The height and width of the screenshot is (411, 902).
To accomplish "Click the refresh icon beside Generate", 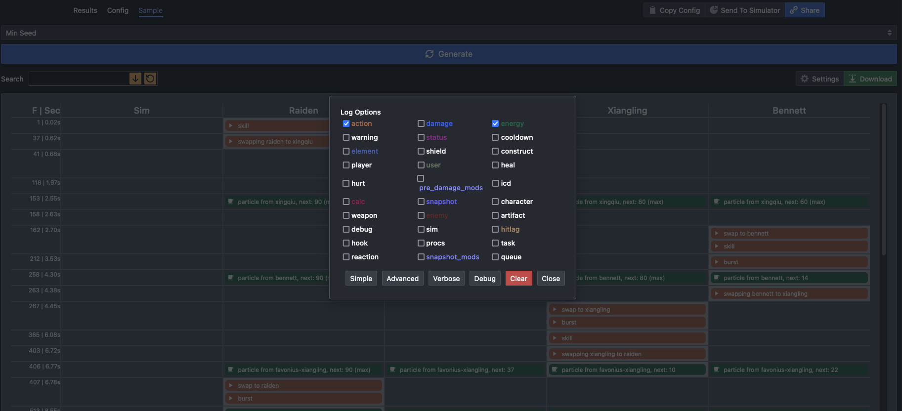I will [x=430, y=54].
